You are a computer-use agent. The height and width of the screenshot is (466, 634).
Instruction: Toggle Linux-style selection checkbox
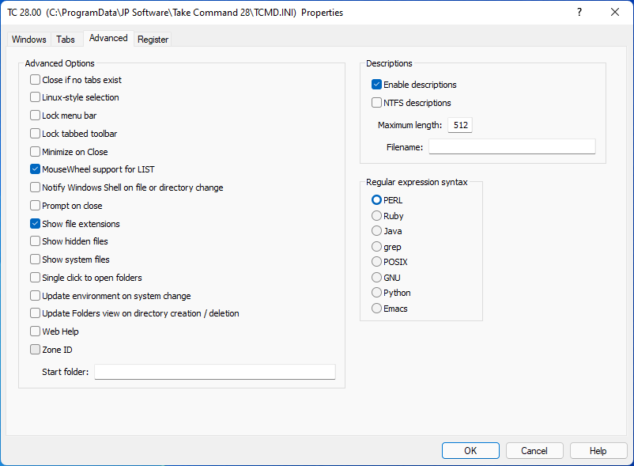point(35,97)
